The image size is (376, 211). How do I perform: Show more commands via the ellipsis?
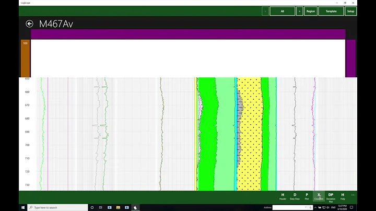pyautogui.click(x=353, y=195)
